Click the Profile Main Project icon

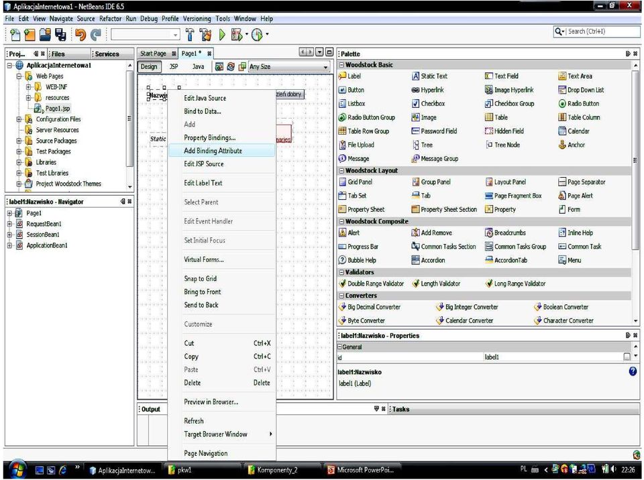257,35
